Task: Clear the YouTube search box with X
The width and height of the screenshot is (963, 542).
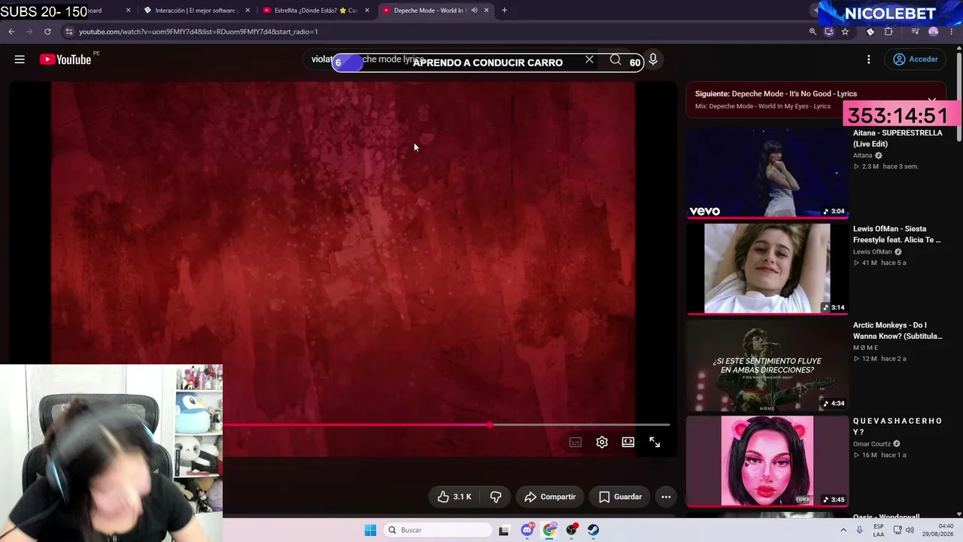Action: point(589,59)
